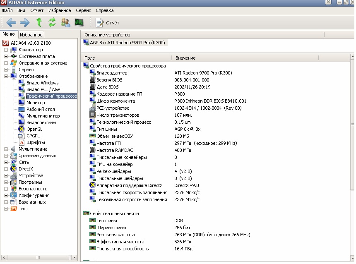The height and width of the screenshot is (264, 356).
Task: Click the GPGPU icon in tree
Action: tap(22, 136)
